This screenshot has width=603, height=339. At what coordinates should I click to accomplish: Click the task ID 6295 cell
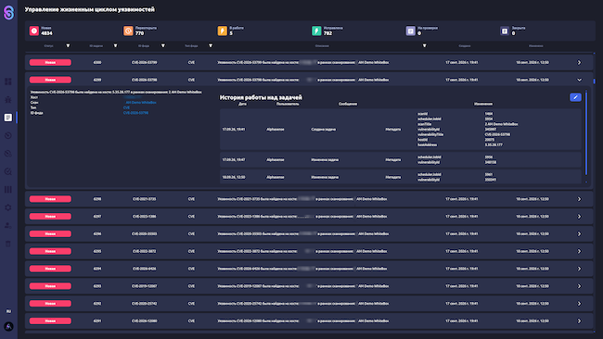tap(97, 251)
